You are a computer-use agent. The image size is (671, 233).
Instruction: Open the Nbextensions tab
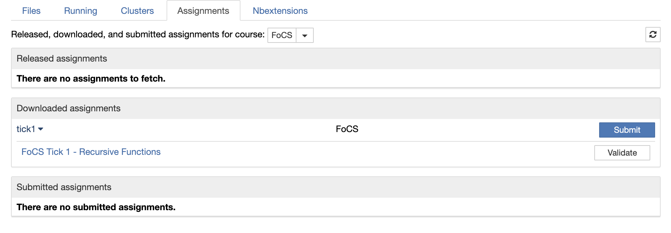(280, 11)
